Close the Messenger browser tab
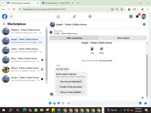The width and height of the screenshot is (151, 113). (x=38, y=3)
